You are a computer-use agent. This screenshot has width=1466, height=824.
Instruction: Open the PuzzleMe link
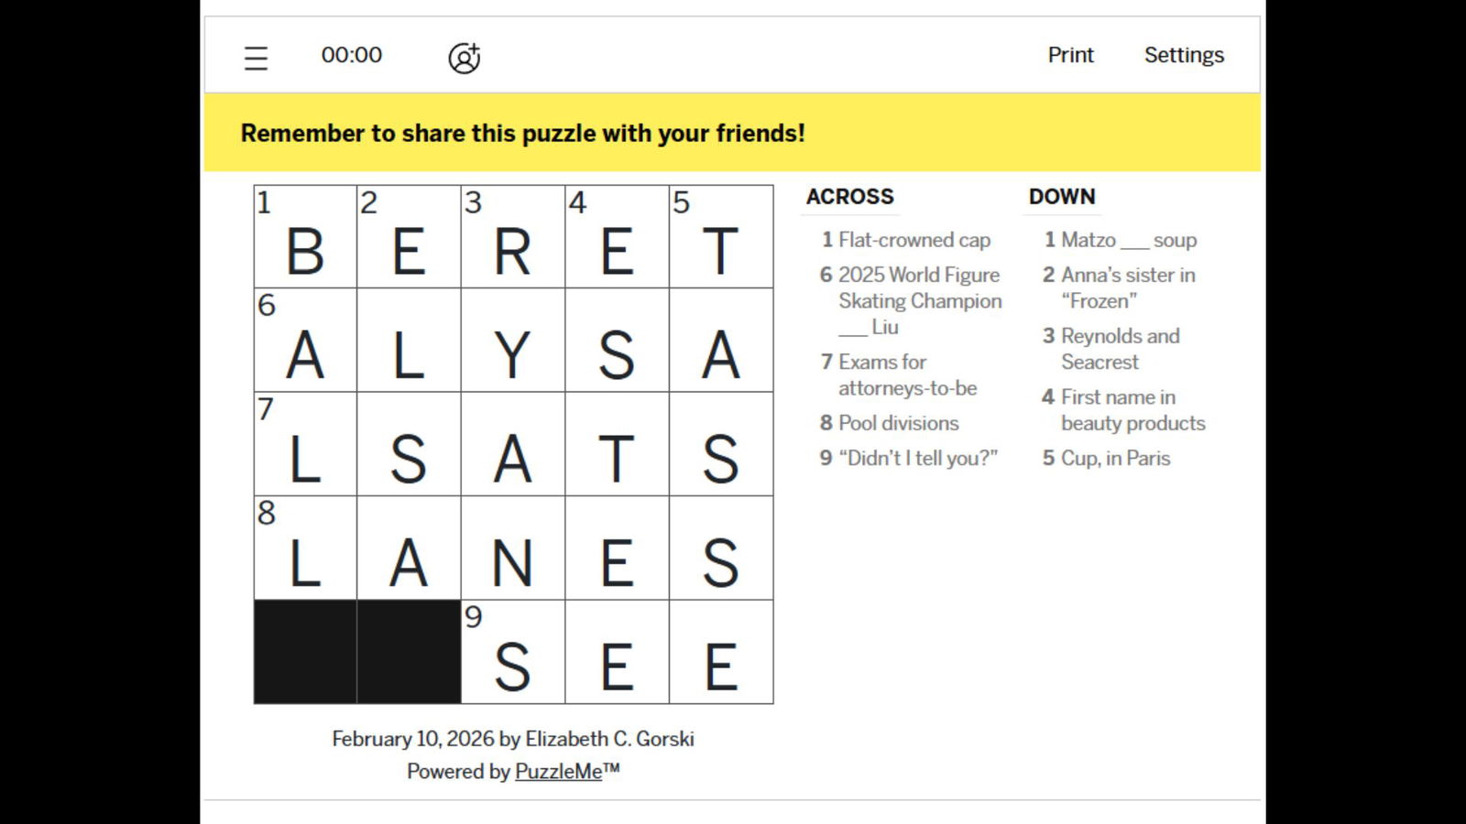(558, 771)
